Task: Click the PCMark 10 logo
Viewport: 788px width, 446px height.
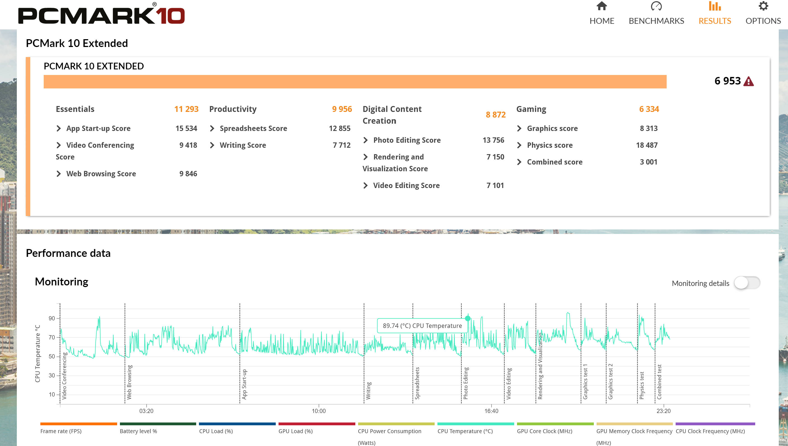Action: click(101, 14)
